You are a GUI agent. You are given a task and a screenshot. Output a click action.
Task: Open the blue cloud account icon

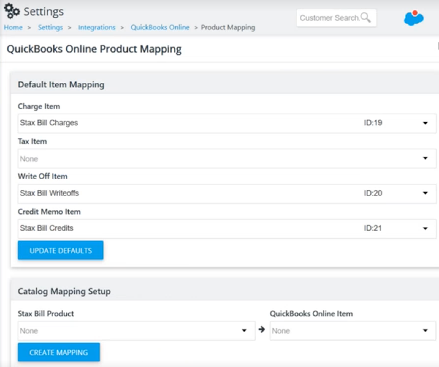click(x=414, y=18)
